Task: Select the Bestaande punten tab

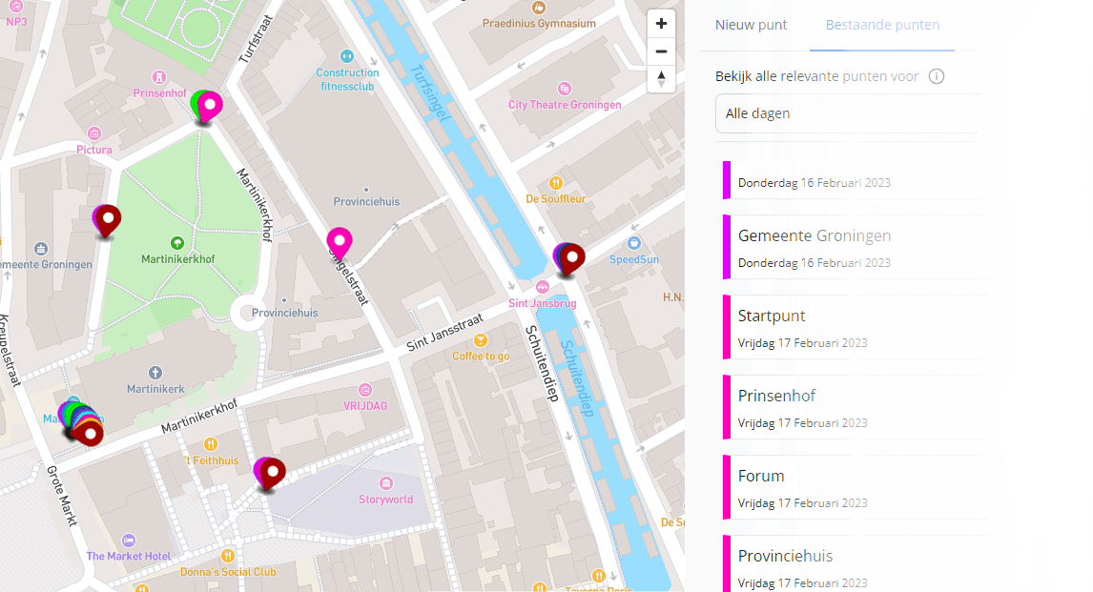Action: pos(881,26)
